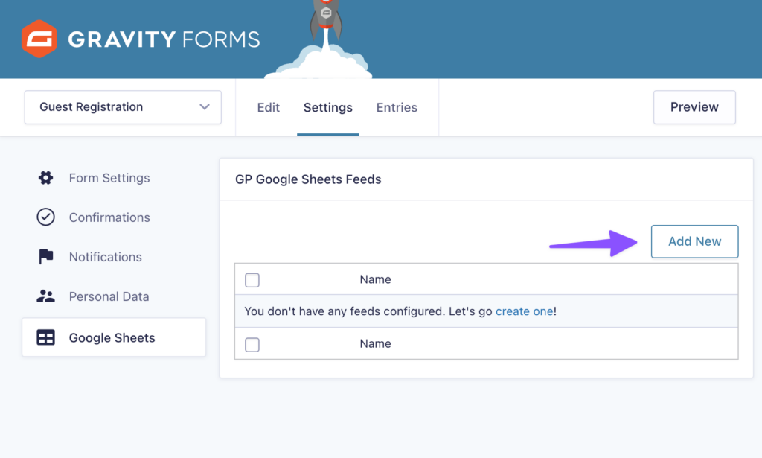Open the Guest Registration form selector
Viewport: 762px width, 458px height.
(122, 107)
